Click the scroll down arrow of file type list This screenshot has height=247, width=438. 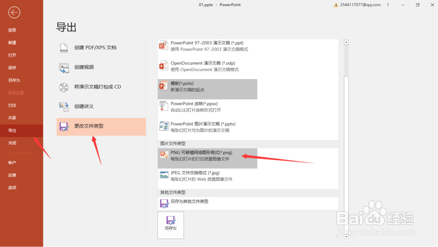pyautogui.click(x=346, y=237)
